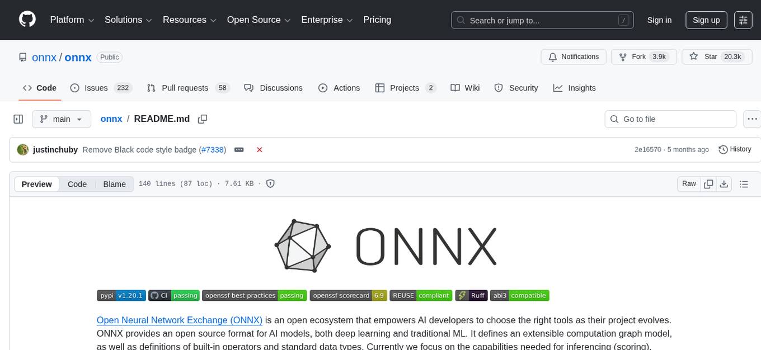Click the red failed CI check icon
This screenshot has height=350, width=761.
259,150
